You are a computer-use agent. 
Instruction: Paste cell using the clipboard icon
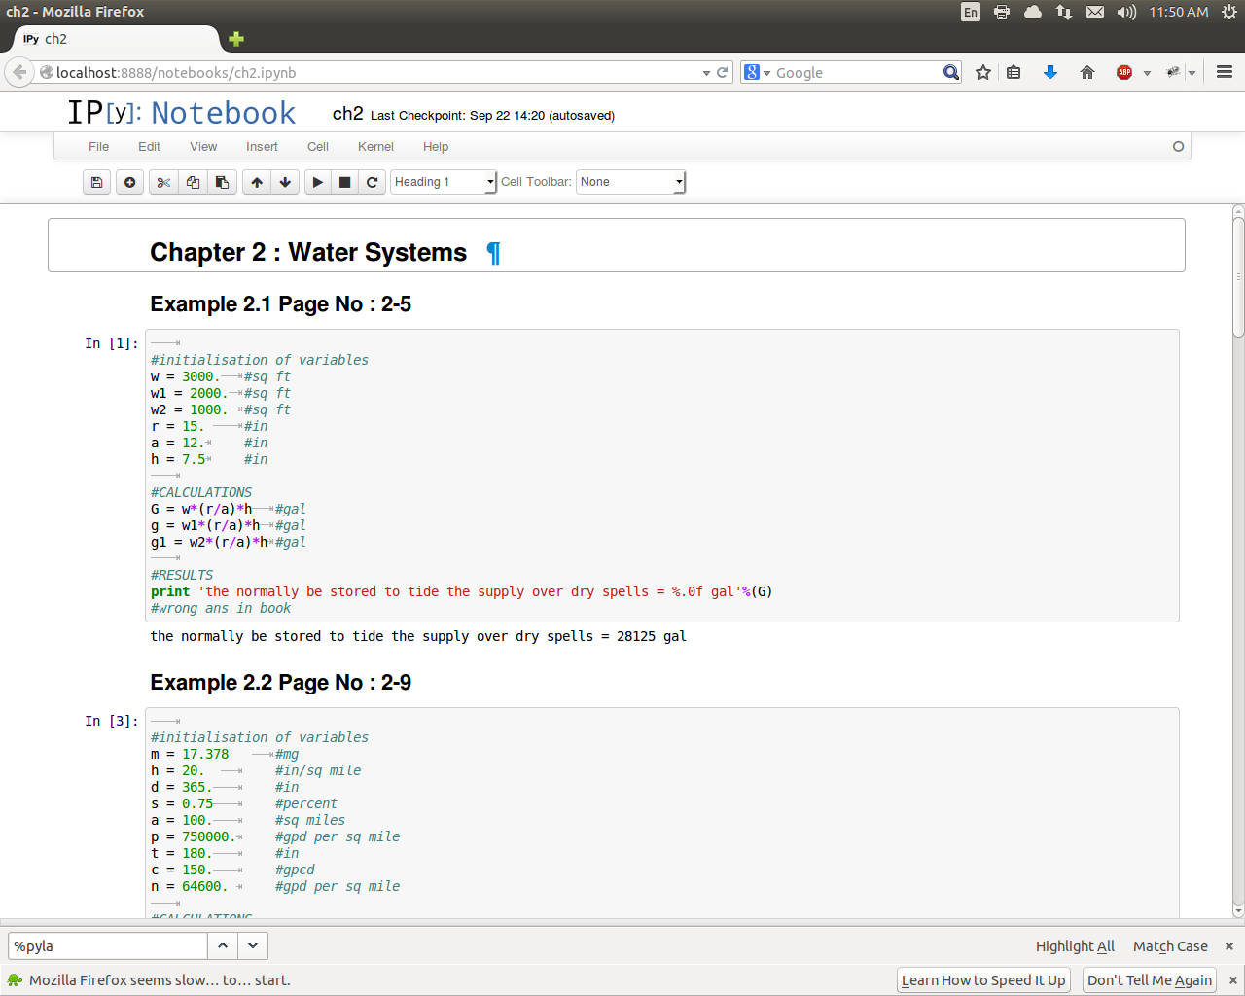(x=222, y=182)
